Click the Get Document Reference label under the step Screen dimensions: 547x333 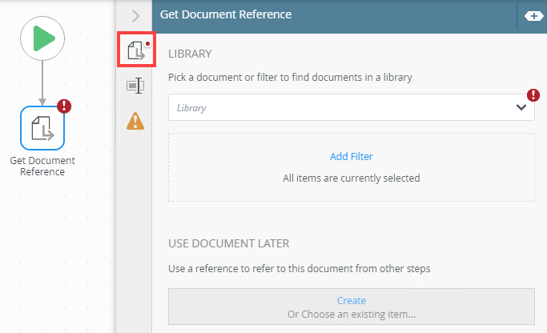point(42,166)
